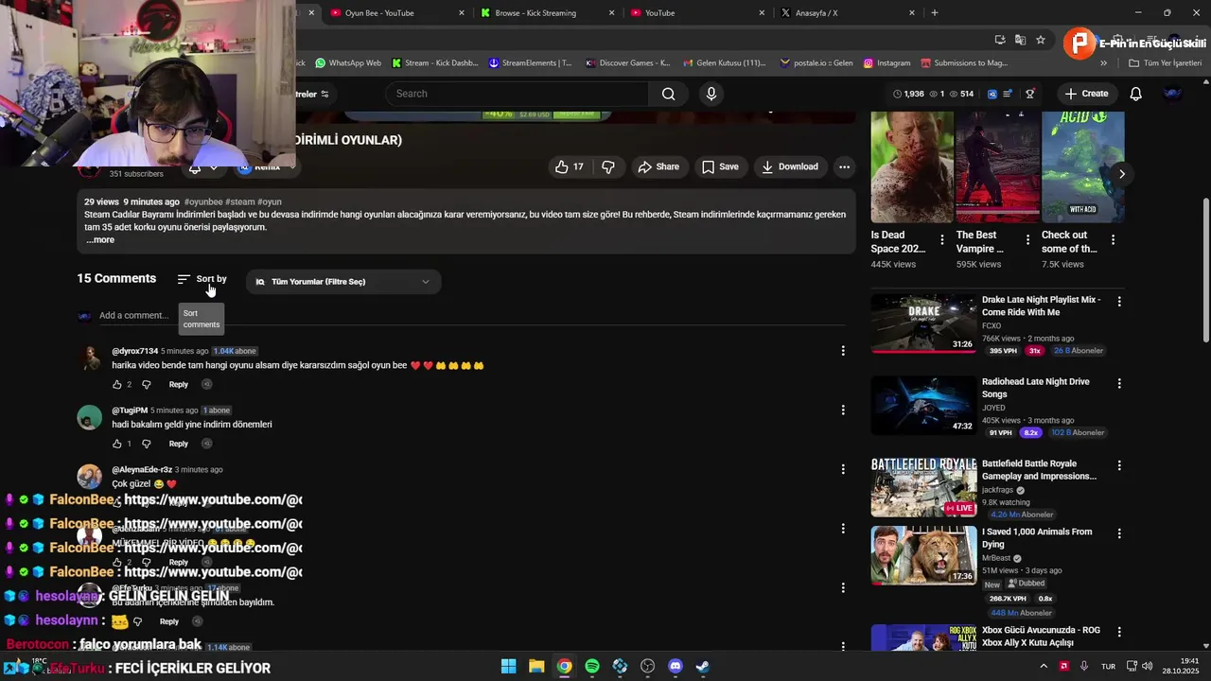
Task: Open Radiohead Late Night Drive Songs thumbnail
Action: (923, 405)
